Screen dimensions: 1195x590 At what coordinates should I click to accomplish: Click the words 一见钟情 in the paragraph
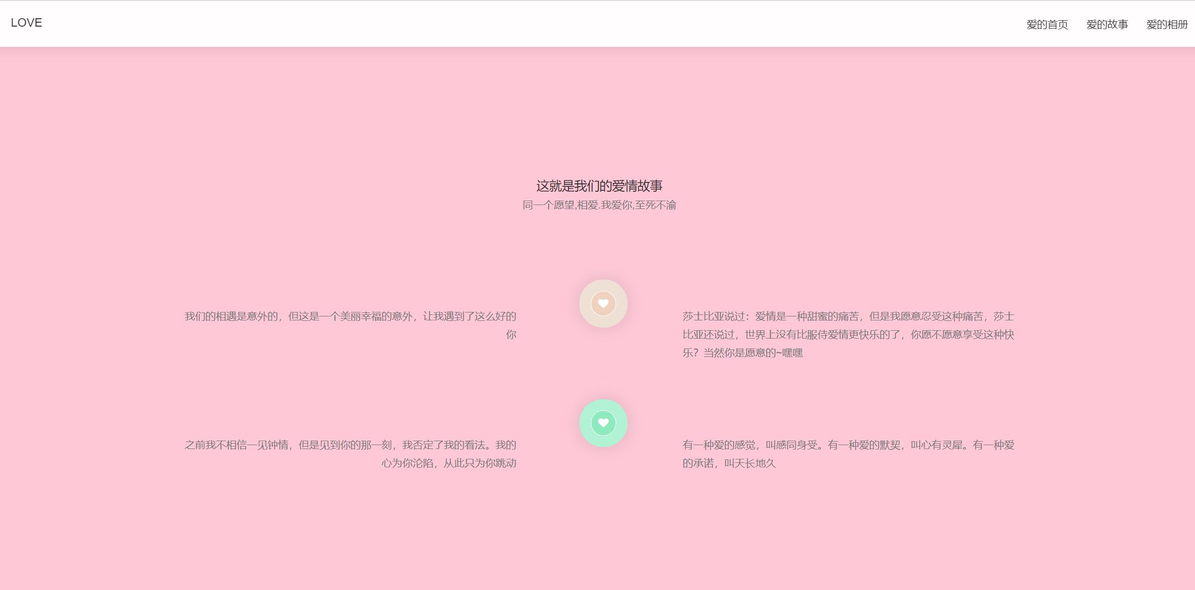coord(267,445)
